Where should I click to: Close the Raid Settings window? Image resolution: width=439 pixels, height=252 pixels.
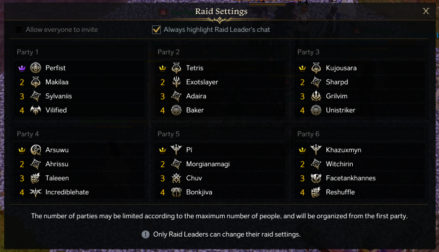426,11
